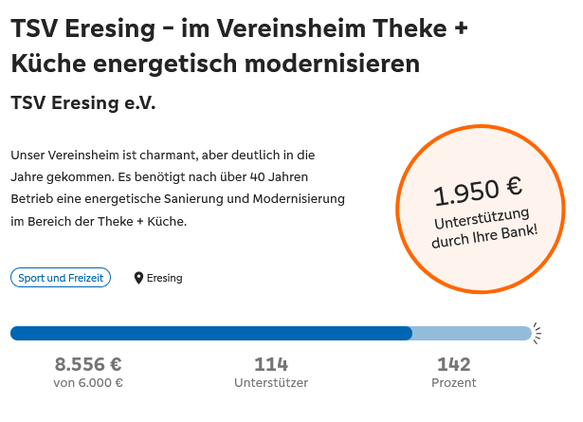Click the 114 supporters count
This screenshot has width=583, height=422.
click(x=271, y=364)
